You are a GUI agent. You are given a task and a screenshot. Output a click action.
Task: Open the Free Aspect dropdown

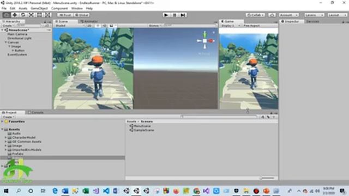coord(252,26)
